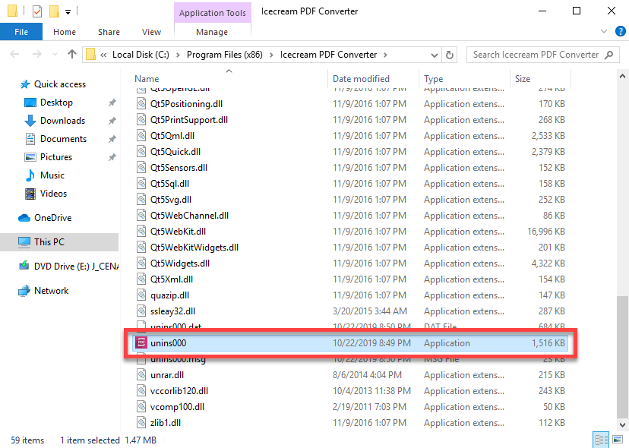
Task: Click Icecream PDF Converter breadcrumb segment
Action: 328,55
